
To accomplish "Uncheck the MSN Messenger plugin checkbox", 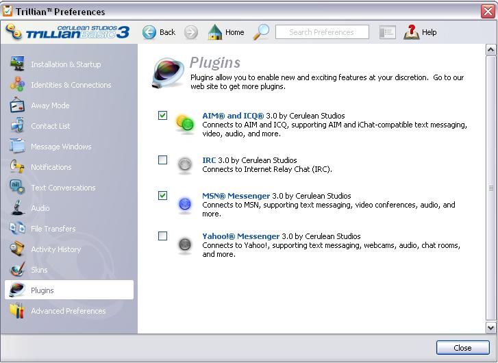I will (162, 195).
